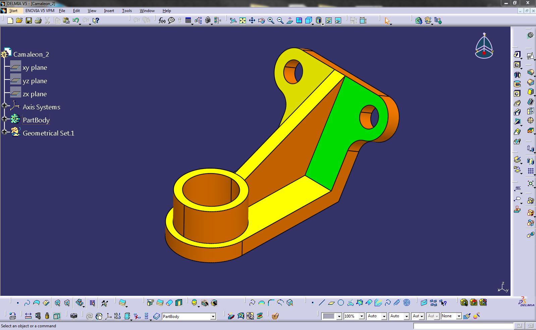Click the Zoom In magnifier
The image size is (536, 330).
coord(271,21)
